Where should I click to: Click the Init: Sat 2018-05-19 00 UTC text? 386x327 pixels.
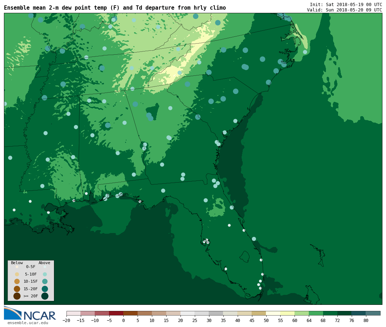click(x=346, y=5)
